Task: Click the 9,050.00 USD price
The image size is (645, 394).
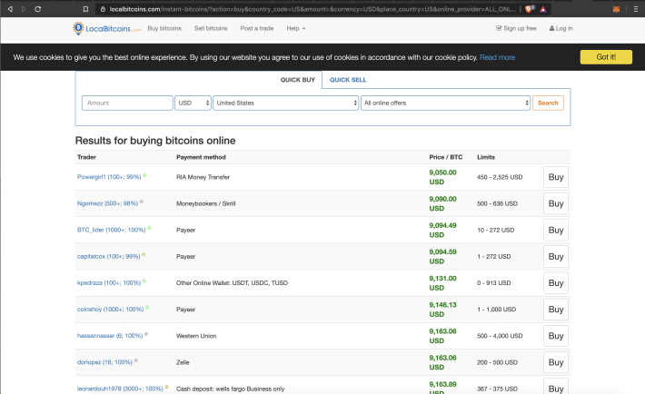Action: (x=442, y=177)
